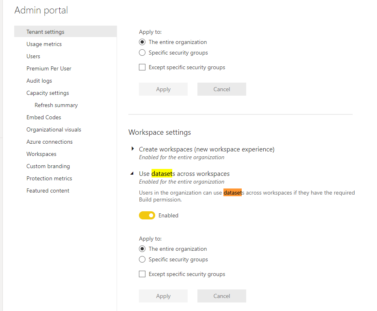This screenshot has height=311, width=377.
Task: Select upper 'Specific security groups' radio button
Action: point(142,53)
